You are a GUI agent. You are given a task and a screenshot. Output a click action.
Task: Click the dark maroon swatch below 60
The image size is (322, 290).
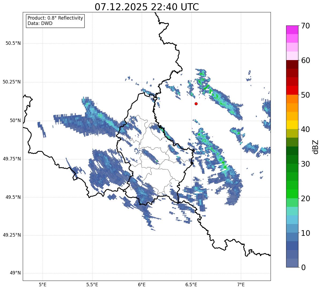292,64
